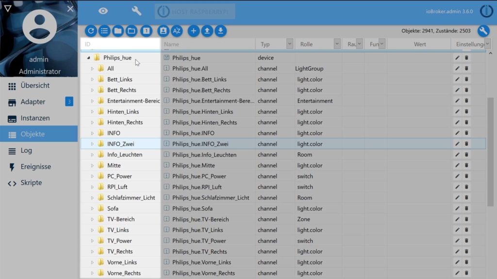Edit the Philips_hue.All channel
Viewport: 497px width, 279px height.
pyautogui.click(x=457, y=68)
